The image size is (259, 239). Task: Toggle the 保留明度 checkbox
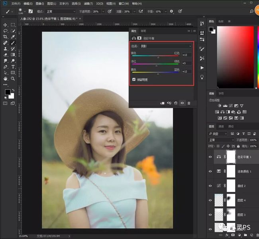[x=134, y=79]
